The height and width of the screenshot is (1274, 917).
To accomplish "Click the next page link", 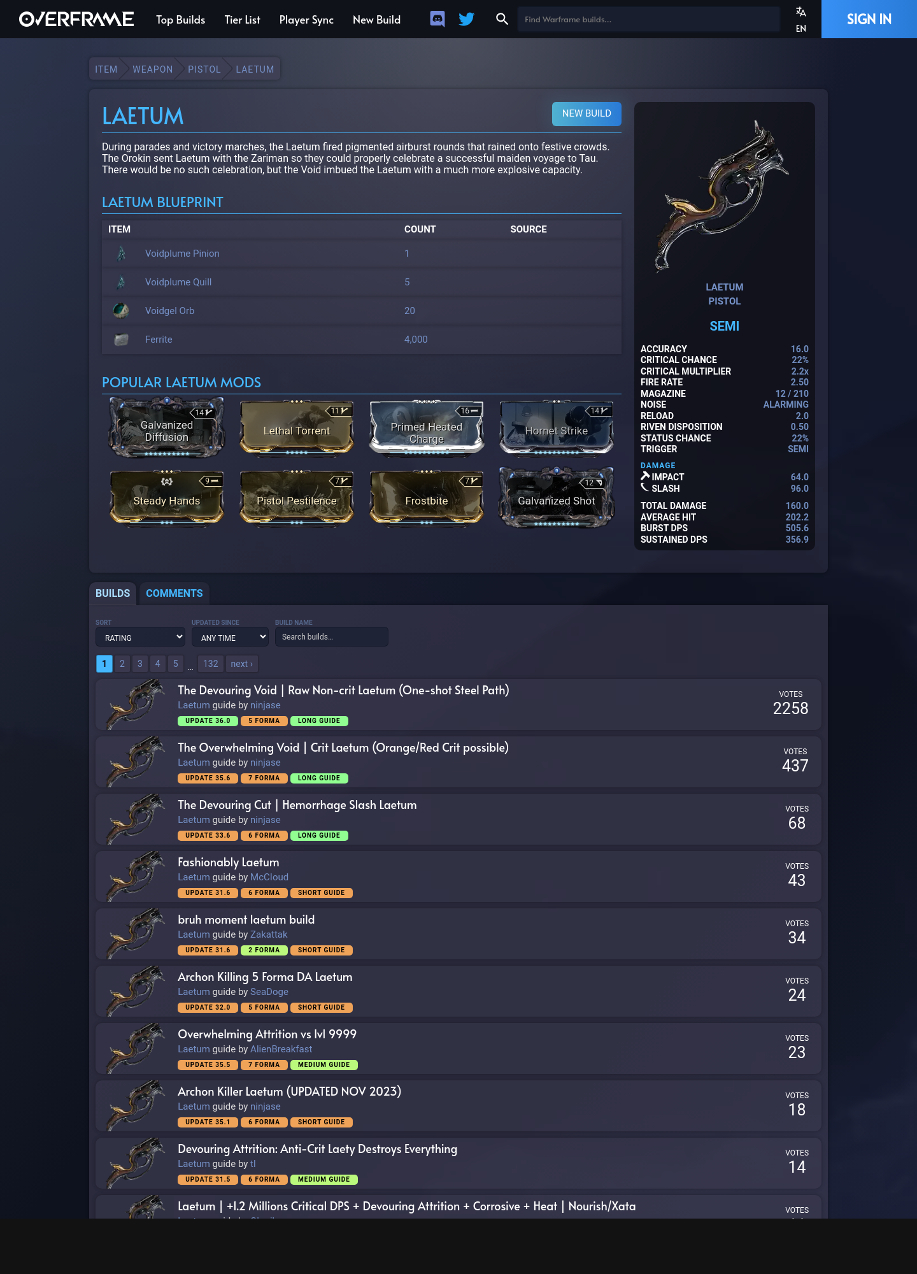I will [x=242, y=664].
